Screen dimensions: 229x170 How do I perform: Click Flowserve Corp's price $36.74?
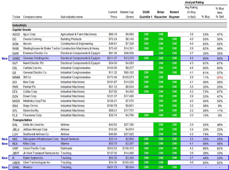113,115
